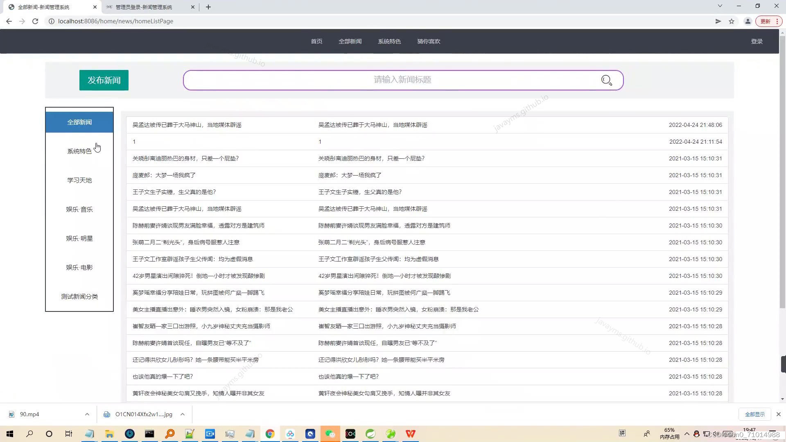This screenshot has width=786, height=442.
Task: Click timestamp 2022-04-24 21:48:06
Action: click(x=696, y=125)
